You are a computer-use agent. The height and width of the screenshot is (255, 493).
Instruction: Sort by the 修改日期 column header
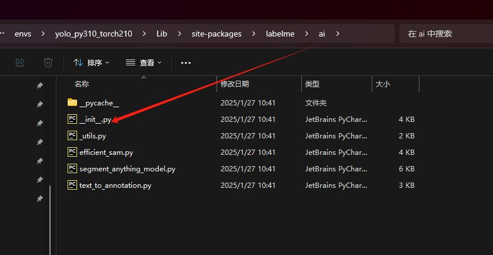[x=235, y=84]
